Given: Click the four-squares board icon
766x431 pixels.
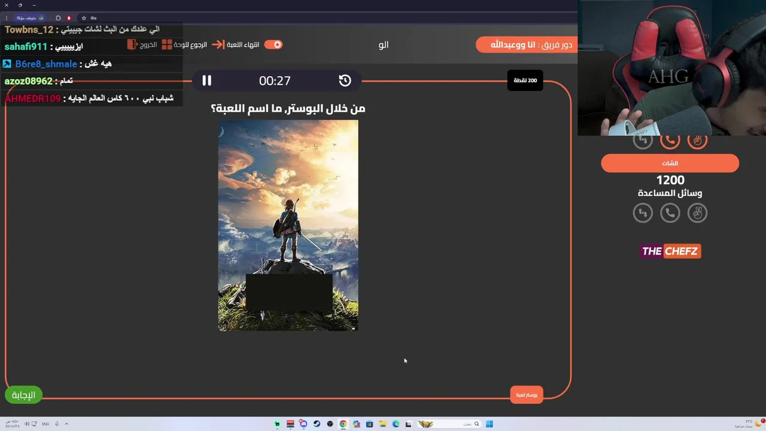Looking at the screenshot, I should click(167, 44).
